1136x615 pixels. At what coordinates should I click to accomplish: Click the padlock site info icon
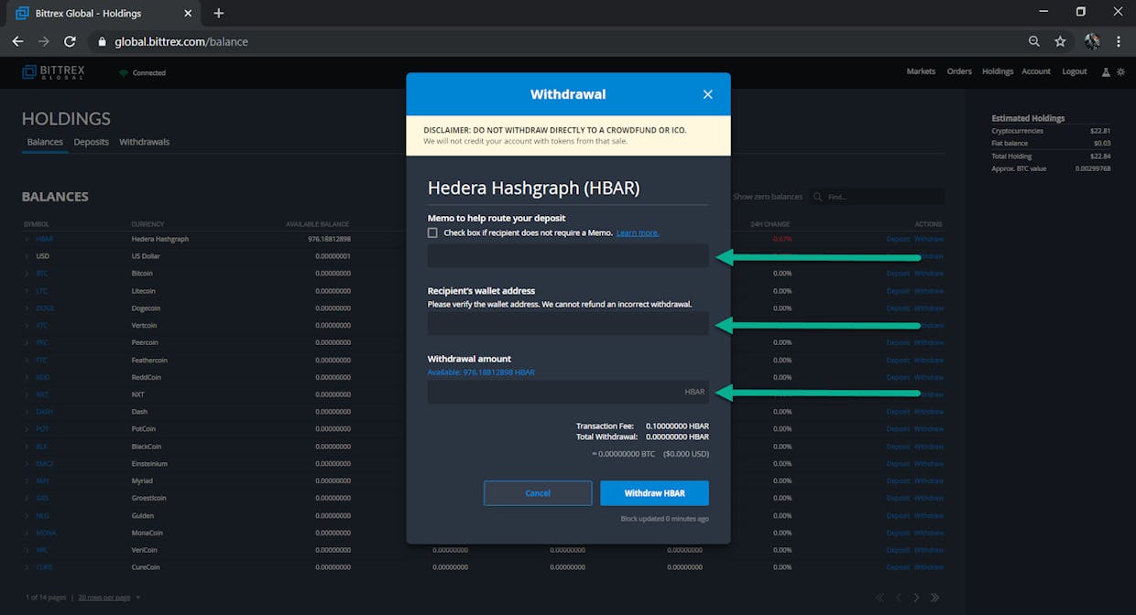102,41
